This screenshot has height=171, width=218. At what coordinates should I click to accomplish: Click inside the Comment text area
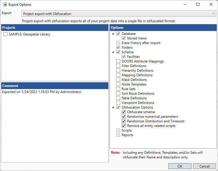click(54, 124)
